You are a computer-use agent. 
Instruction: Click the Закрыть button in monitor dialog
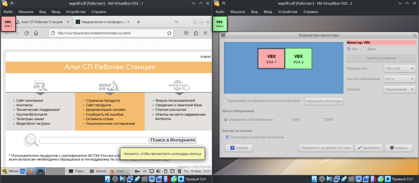point(399,148)
